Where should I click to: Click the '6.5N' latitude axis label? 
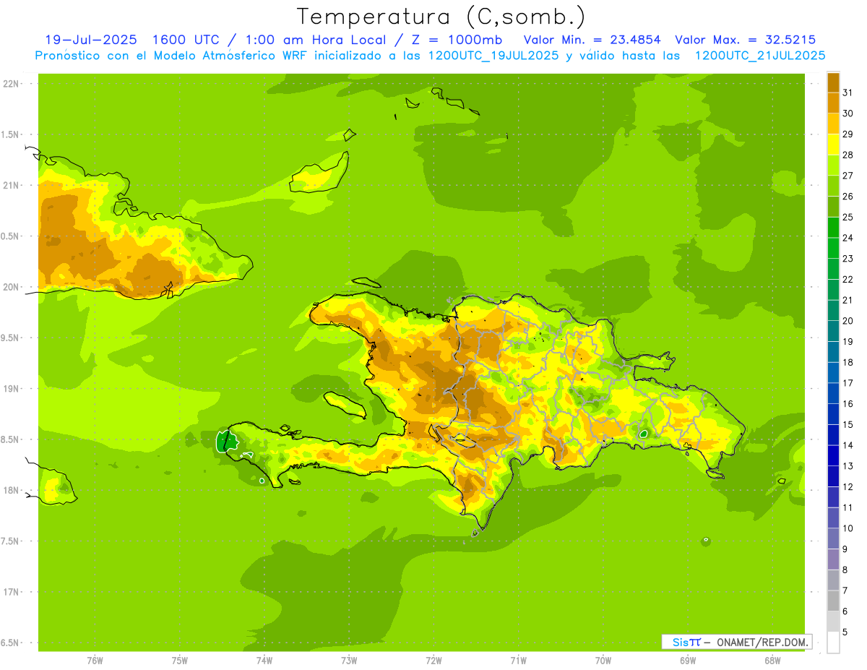coord(11,643)
